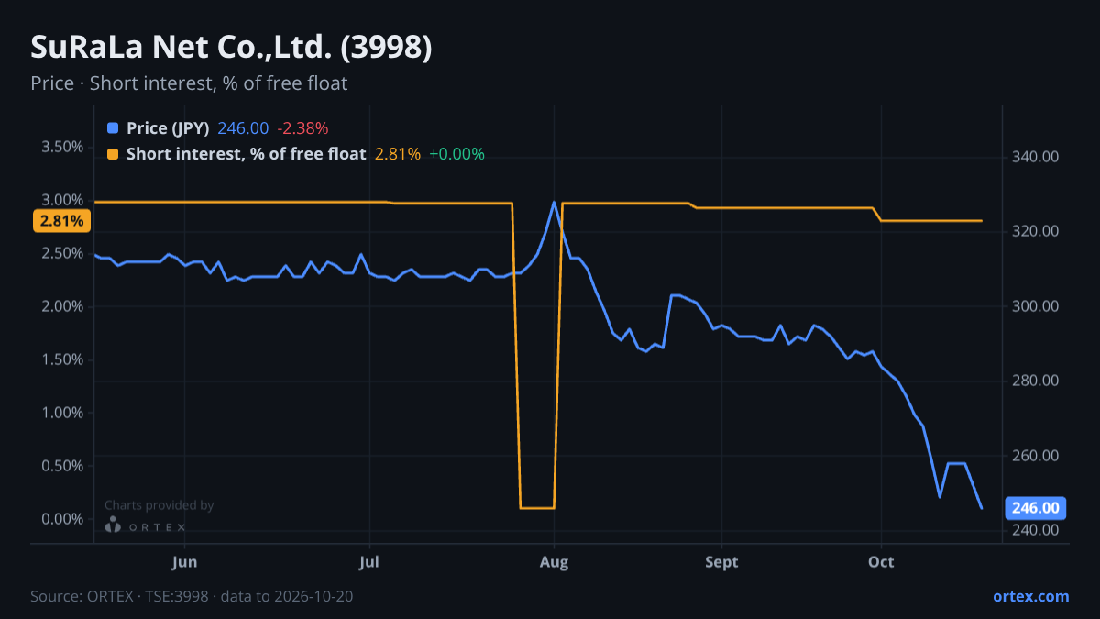Click the 1.50% left axis label

click(63, 359)
